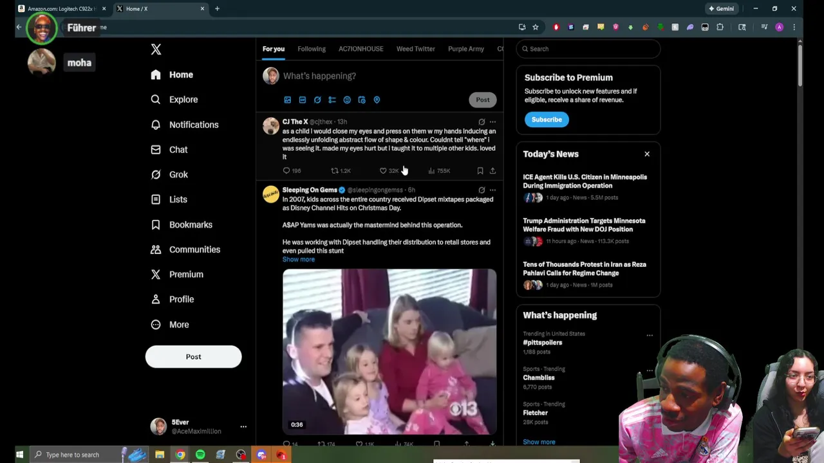Click the Grok enhance icon in composer
This screenshot has width=824, height=463.
[317, 100]
